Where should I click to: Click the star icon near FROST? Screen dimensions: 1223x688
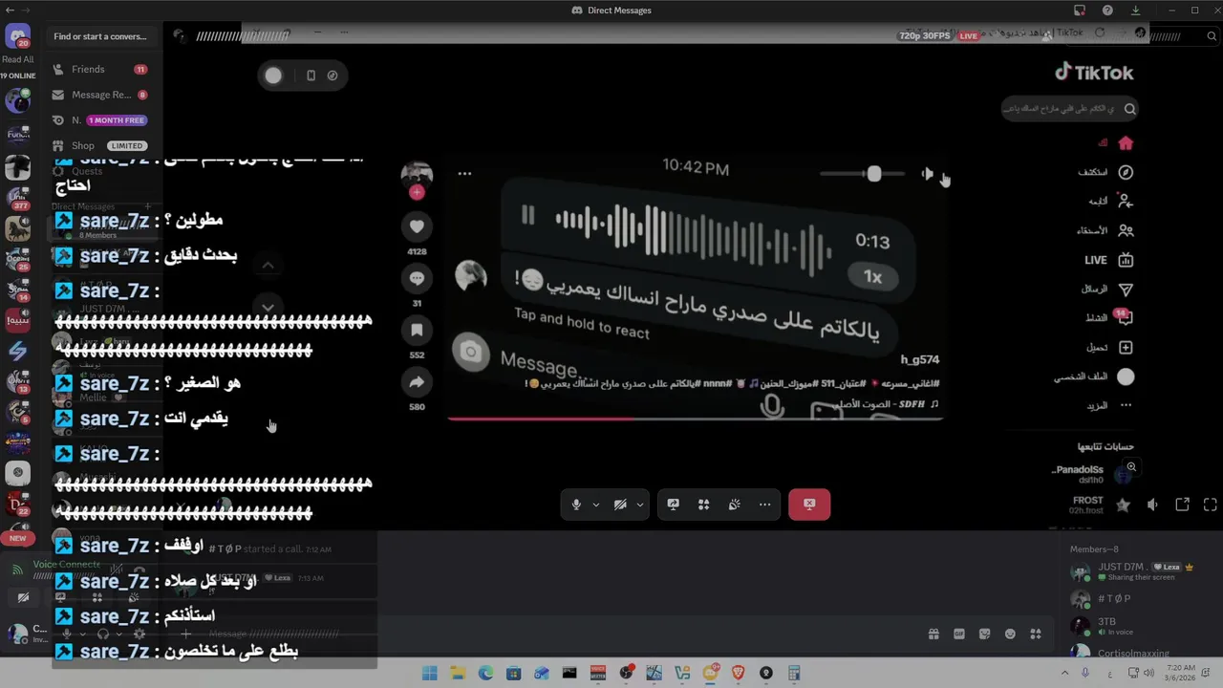pos(1124,505)
